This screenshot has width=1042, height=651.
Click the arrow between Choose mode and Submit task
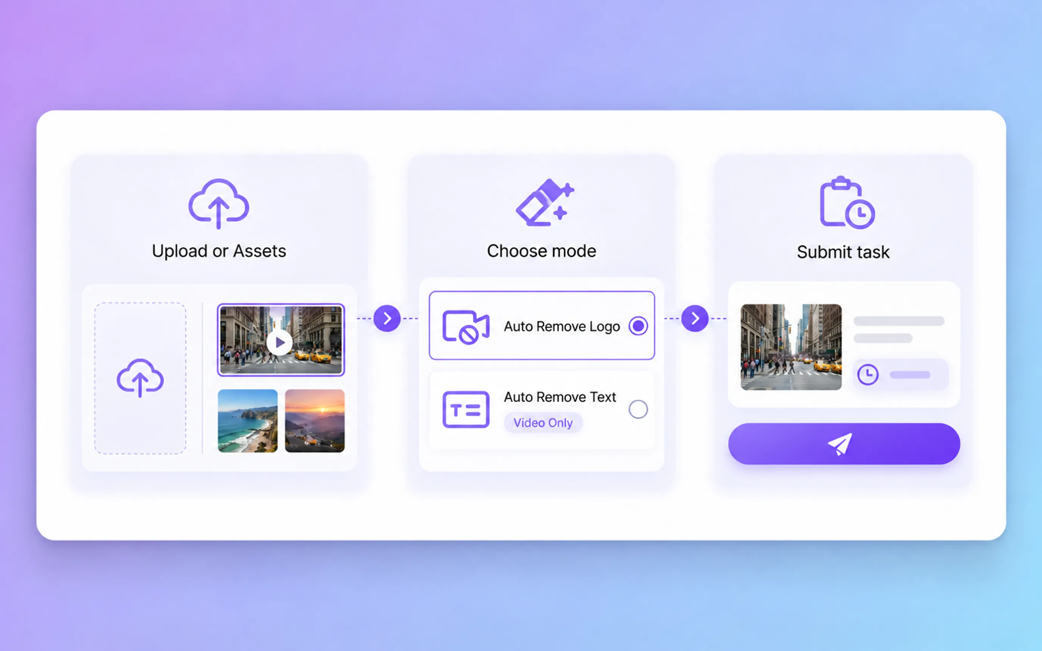point(694,318)
